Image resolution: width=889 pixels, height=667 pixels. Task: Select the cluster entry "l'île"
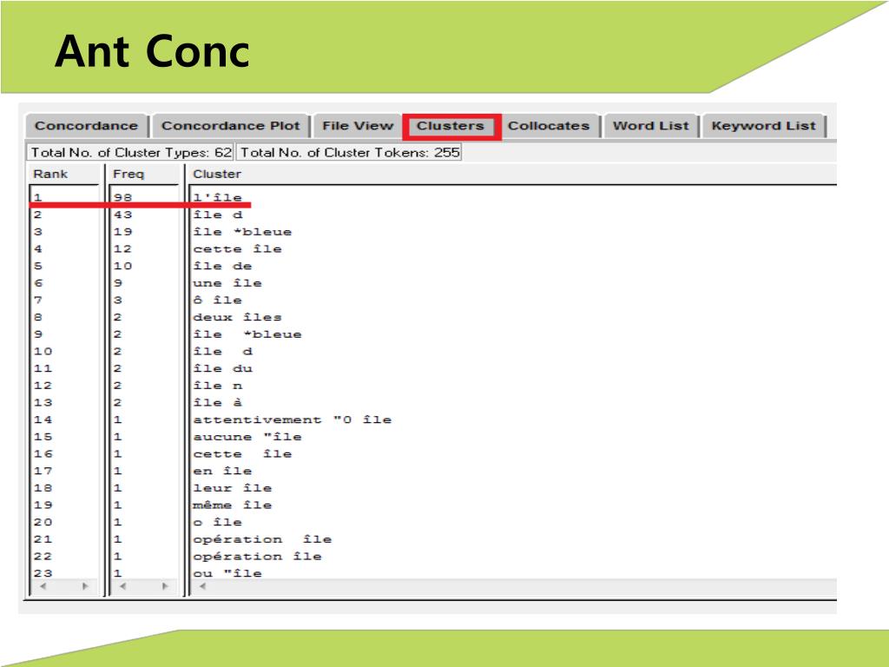217,197
